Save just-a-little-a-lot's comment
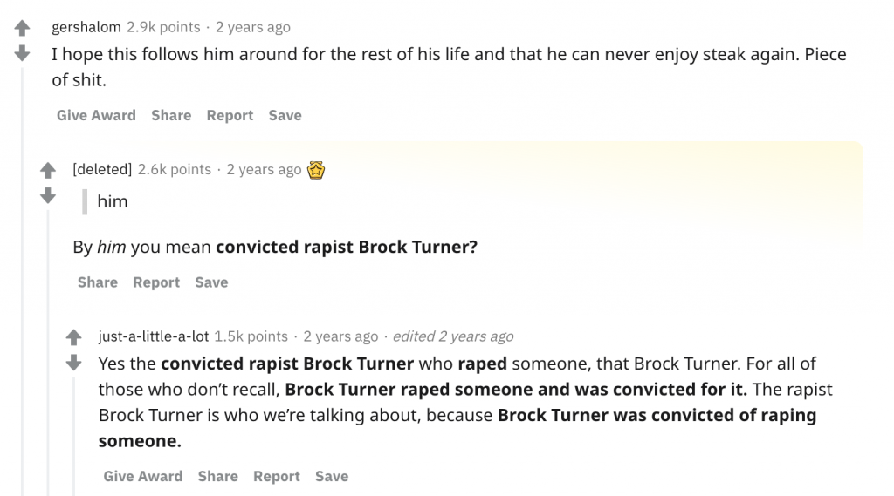This screenshot has width=894, height=496. click(332, 476)
